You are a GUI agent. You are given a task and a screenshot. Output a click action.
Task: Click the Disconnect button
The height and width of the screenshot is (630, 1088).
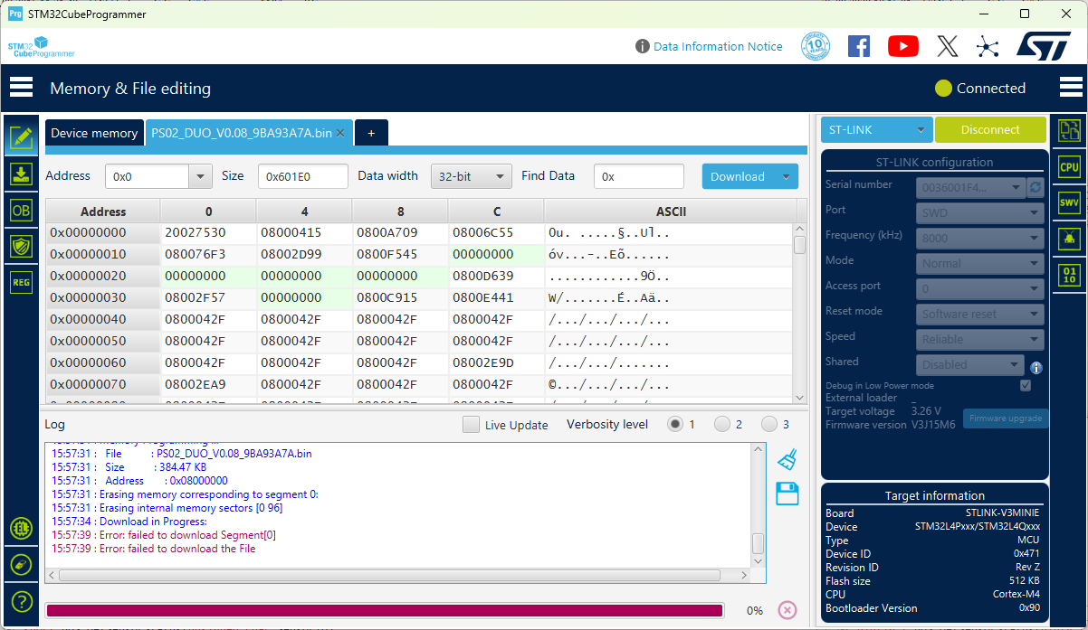990,129
